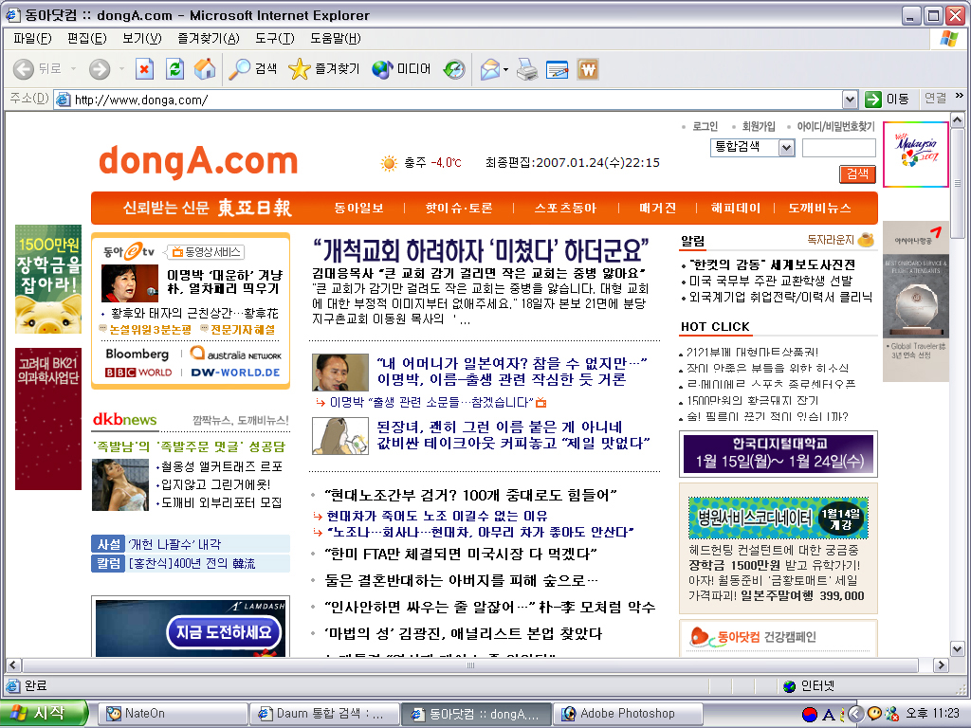Image resolution: width=971 pixels, height=728 pixels.
Task: Open the Mail button dropdown arrow
Action: click(x=506, y=69)
